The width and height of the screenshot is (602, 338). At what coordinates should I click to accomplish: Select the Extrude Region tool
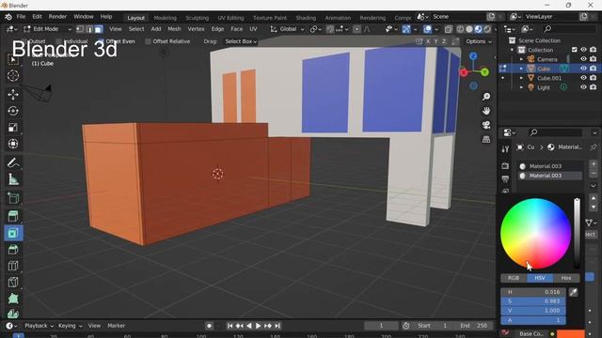[x=13, y=217]
